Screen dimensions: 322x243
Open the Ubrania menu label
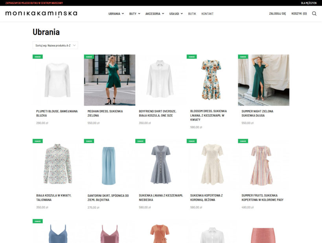[114, 14]
